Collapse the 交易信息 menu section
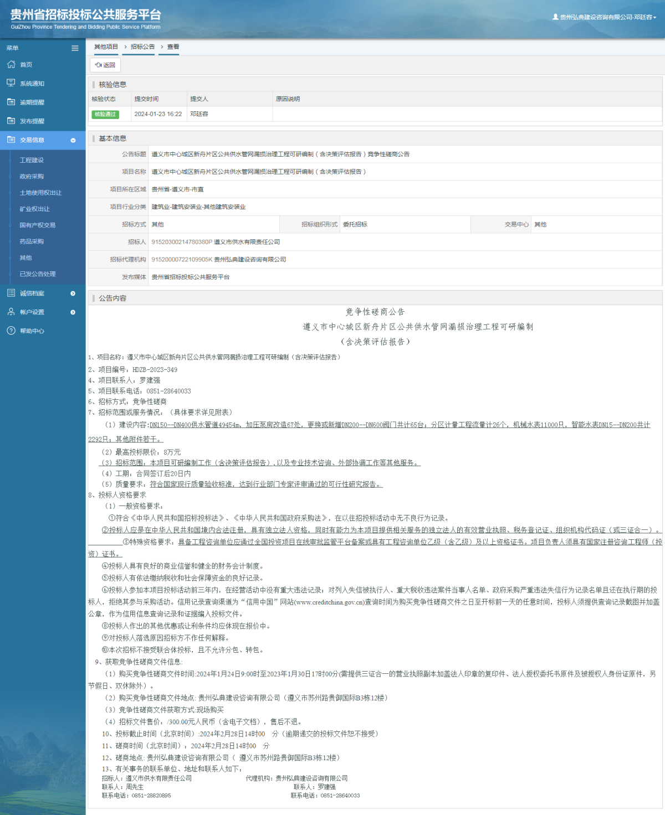This screenshot has height=815, width=665. point(73,141)
